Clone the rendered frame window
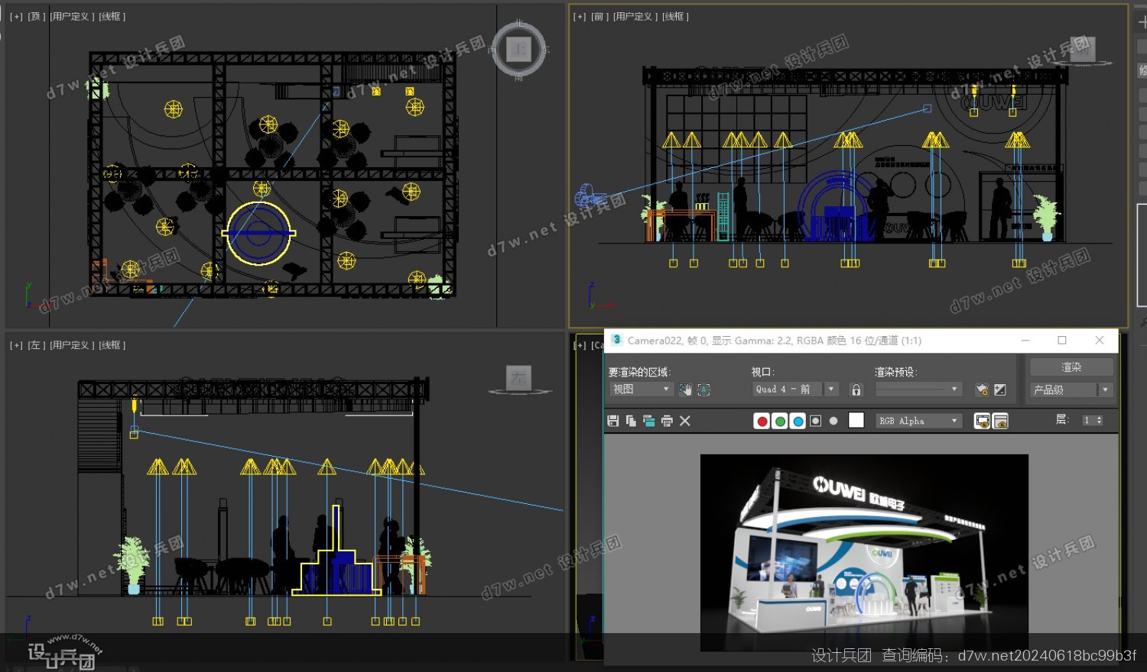 point(648,421)
